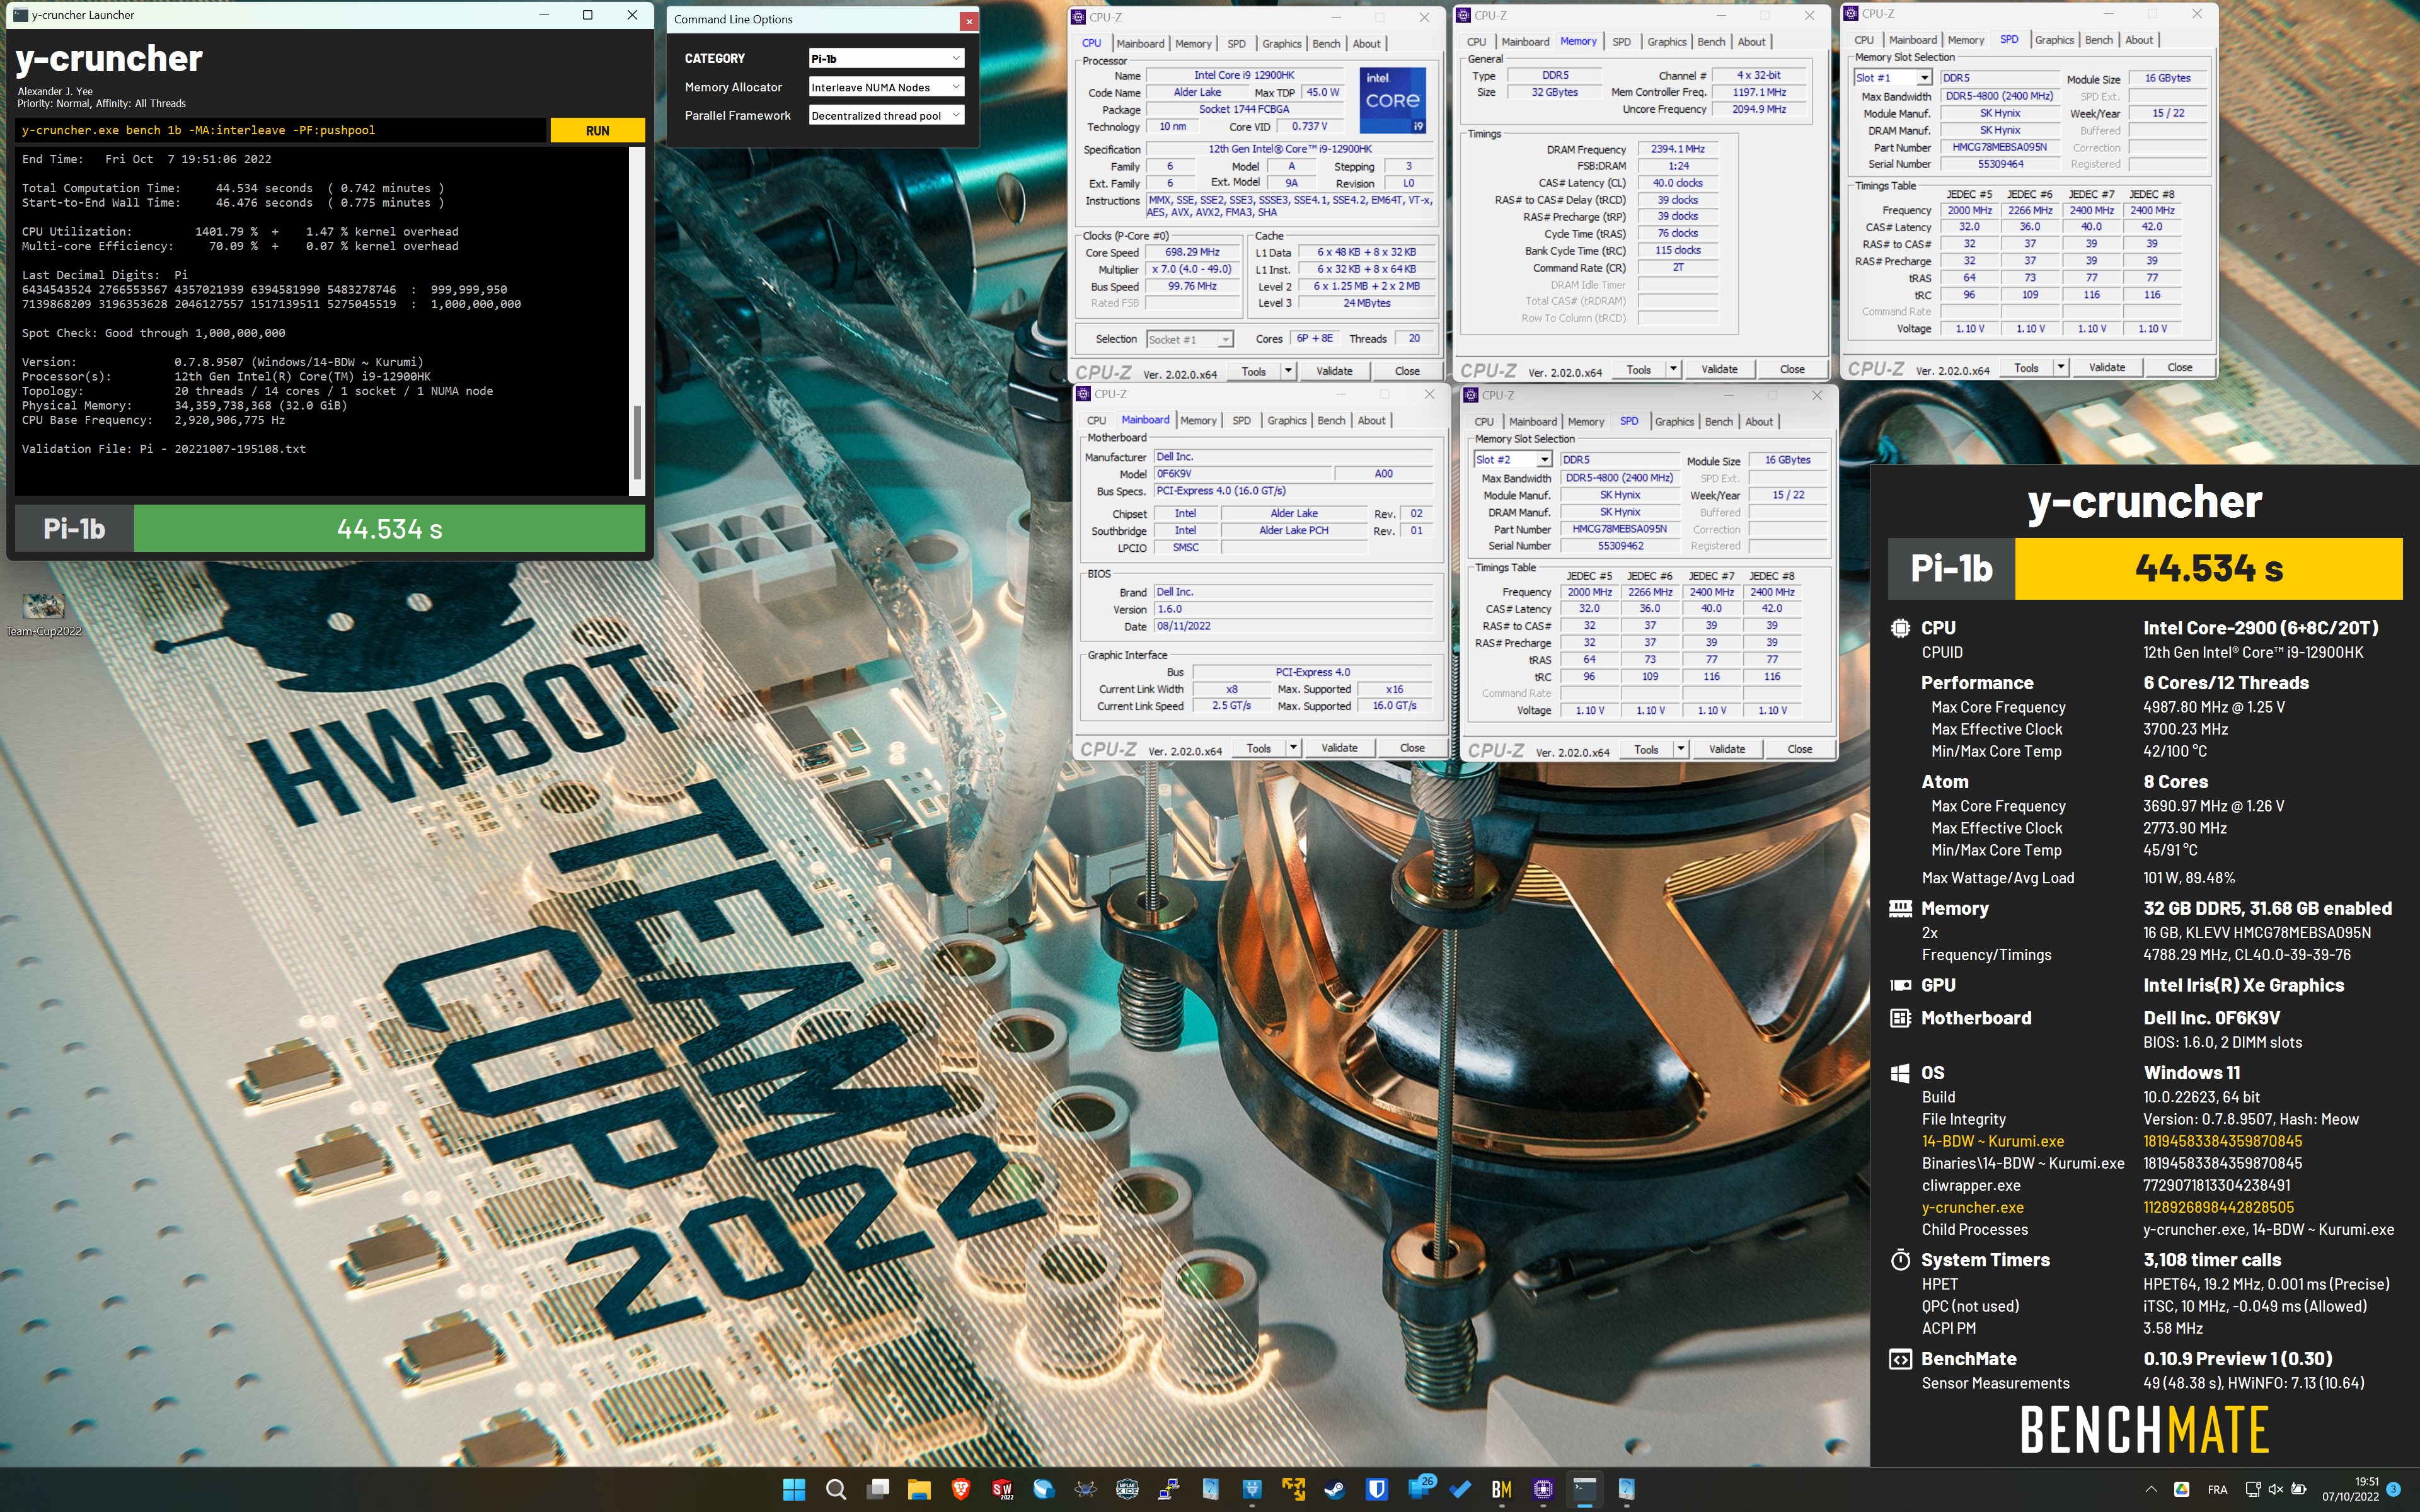This screenshot has width=2420, height=1512.
Task: Click green Pi-1b result bar 44.534 s
Action: (389, 529)
